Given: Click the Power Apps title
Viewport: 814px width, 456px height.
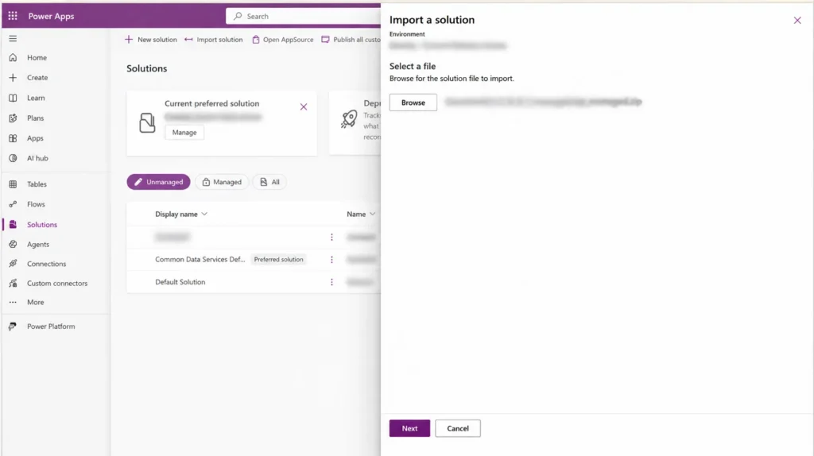Looking at the screenshot, I should coord(51,16).
